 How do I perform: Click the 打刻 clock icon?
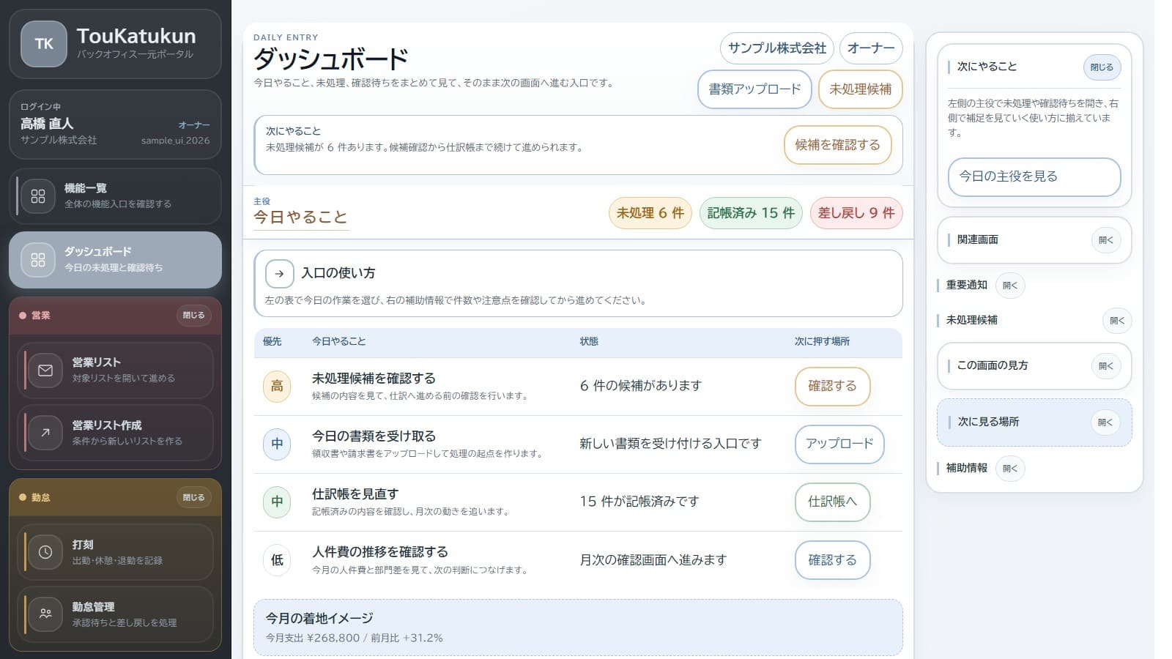pyautogui.click(x=45, y=552)
